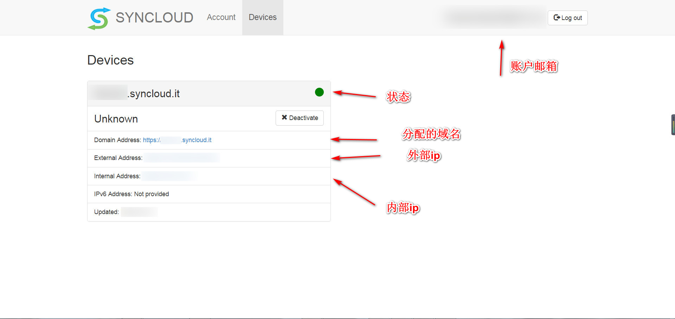Click the SYNCLOUD brand name
The width and height of the screenshot is (675, 319).
[154, 18]
